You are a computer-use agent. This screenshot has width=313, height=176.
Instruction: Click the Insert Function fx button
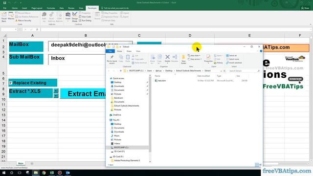click(37, 29)
